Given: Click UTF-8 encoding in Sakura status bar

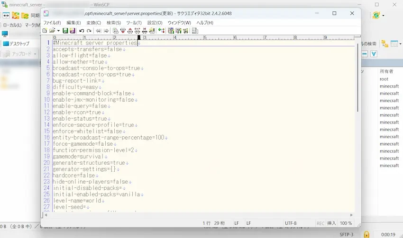Looking at the screenshot, I should coord(291,223).
